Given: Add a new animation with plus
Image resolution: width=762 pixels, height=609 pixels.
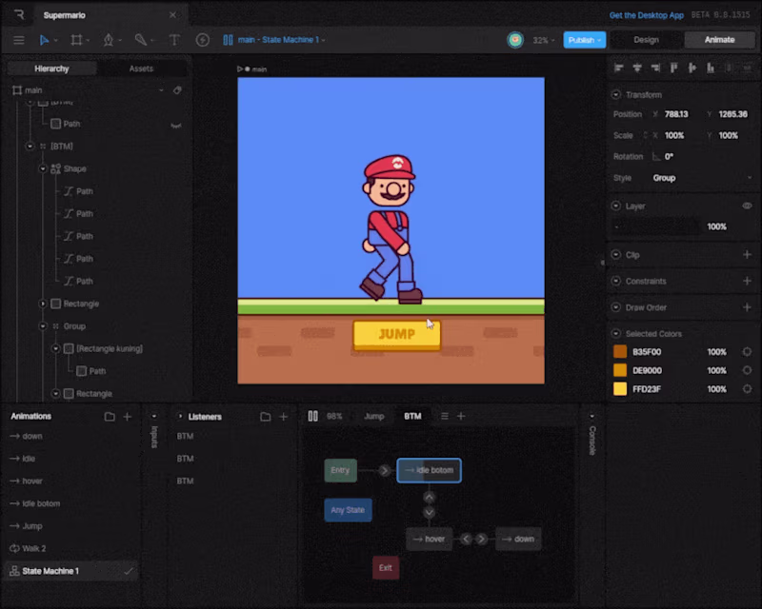Looking at the screenshot, I should [128, 417].
